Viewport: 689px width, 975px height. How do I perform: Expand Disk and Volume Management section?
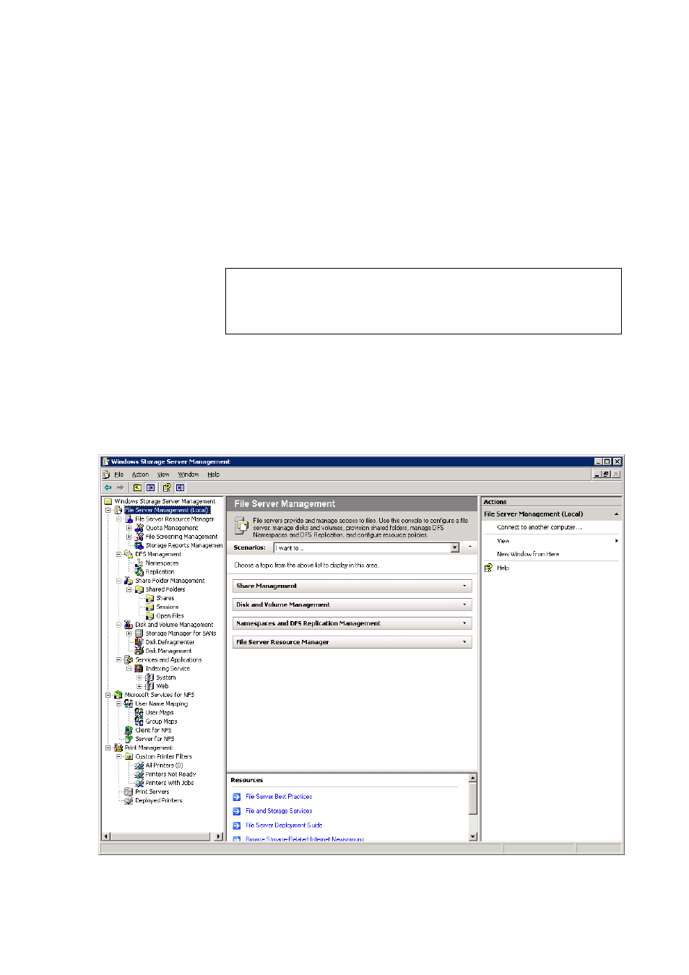point(352,604)
